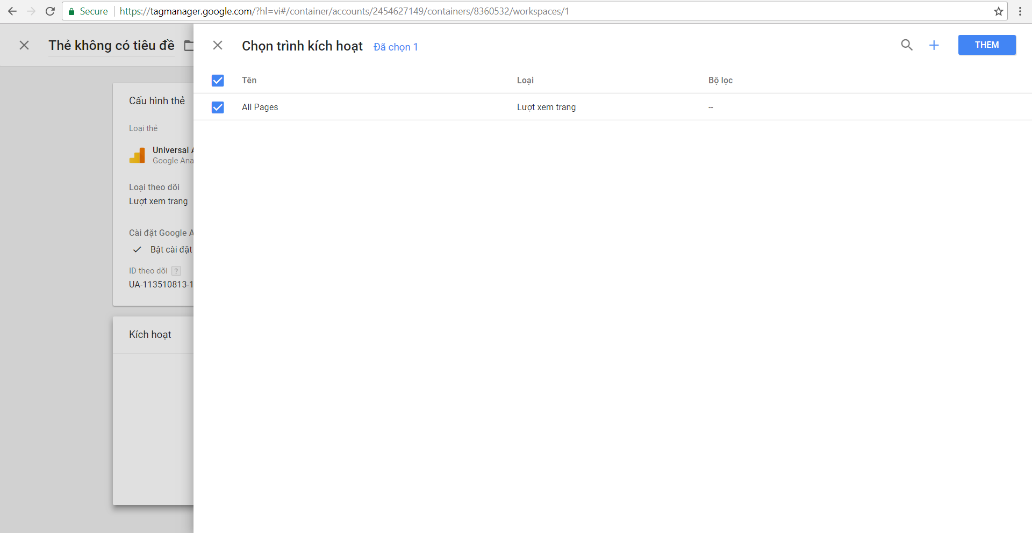View the Secure site lock info
This screenshot has width=1032, height=533.
point(88,11)
